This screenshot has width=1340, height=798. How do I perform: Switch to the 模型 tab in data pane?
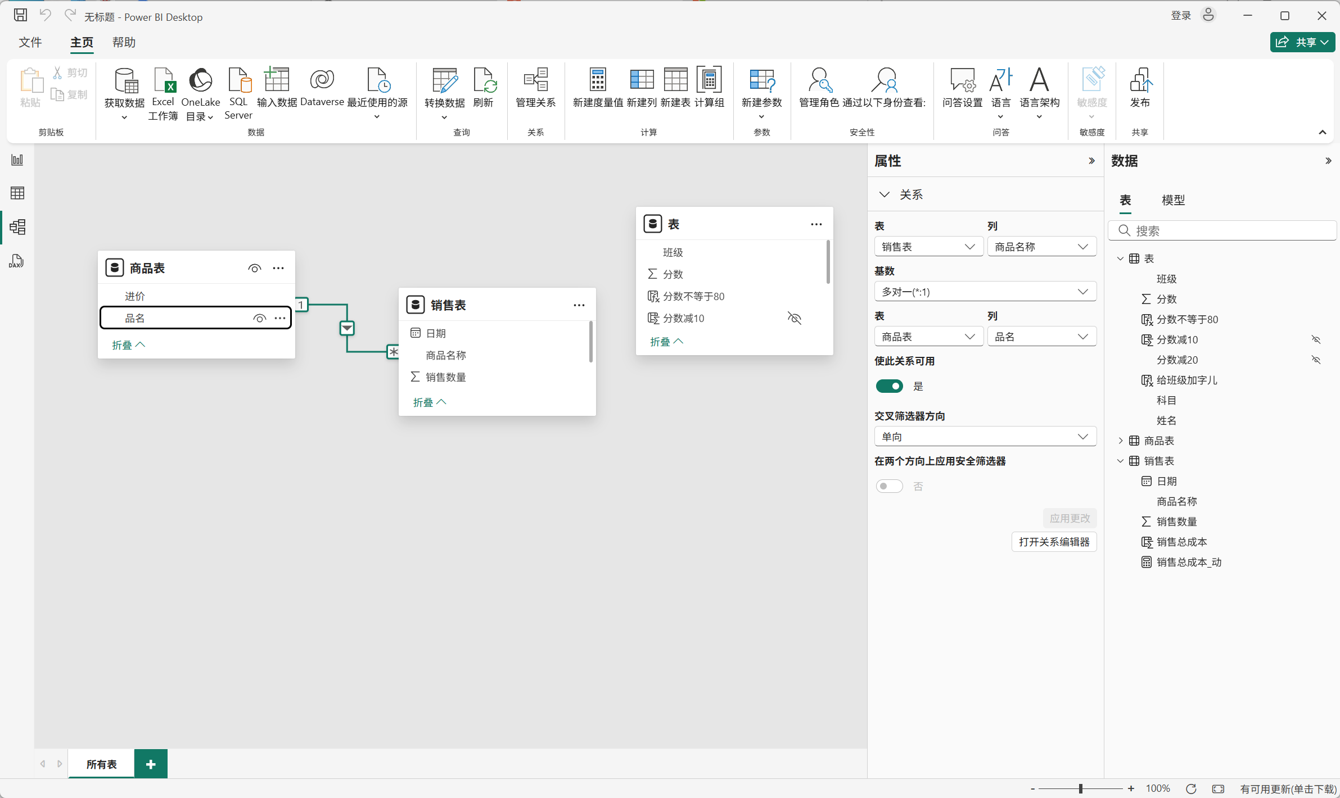pyautogui.click(x=1173, y=200)
